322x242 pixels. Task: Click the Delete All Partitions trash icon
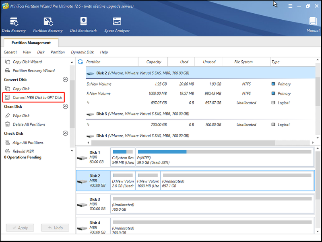(x=7, y=124)
